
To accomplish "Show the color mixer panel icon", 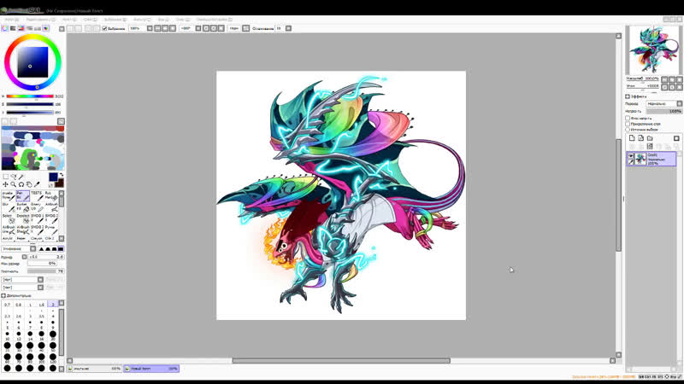I will click(29, 28).
